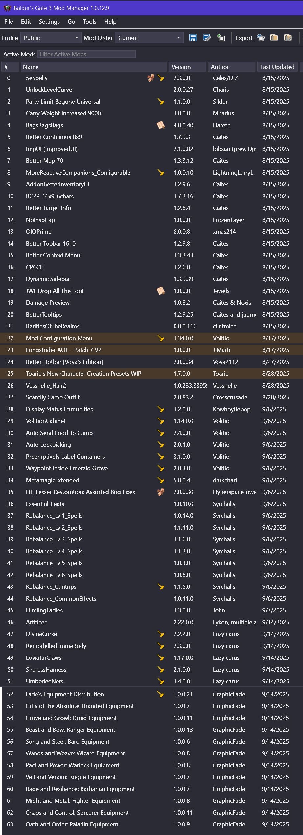Open the Go menu
Image resolution: width=303 pixels, height=835 pixels.
(71, 22)
